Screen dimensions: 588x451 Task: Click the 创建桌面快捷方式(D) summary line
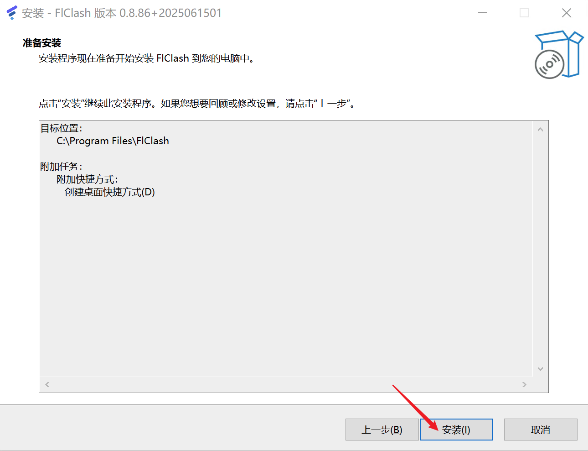110,192
